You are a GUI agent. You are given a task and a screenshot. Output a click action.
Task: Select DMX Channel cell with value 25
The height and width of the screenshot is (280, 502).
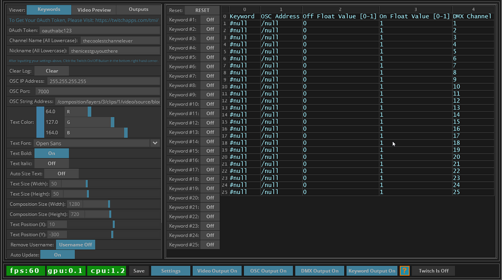[x=473, y=192]
